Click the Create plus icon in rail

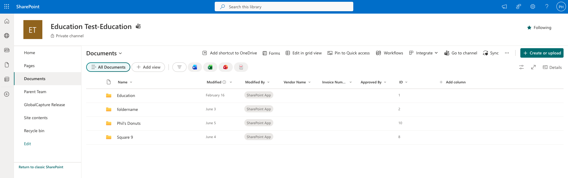[x=7, y=94]
